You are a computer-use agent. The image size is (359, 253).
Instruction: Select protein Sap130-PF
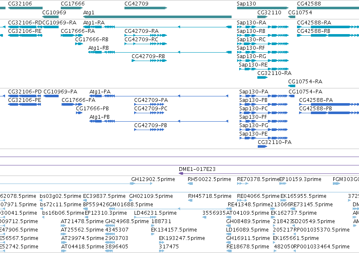(x=263, y=121)
